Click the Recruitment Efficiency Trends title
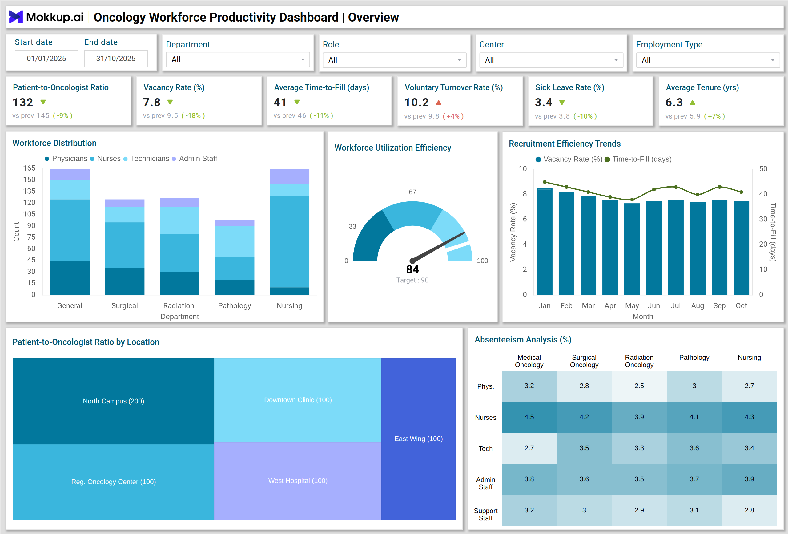Screen dimensions: 788x534 click(565, 144)
